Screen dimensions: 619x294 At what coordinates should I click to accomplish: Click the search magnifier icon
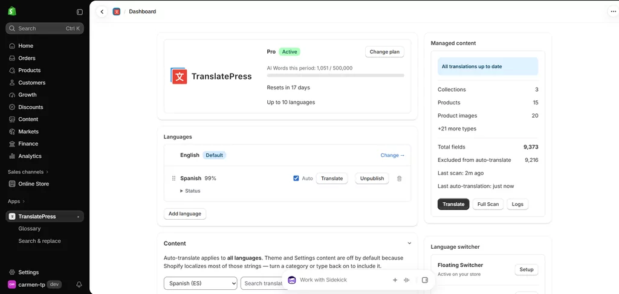point(12,28)
